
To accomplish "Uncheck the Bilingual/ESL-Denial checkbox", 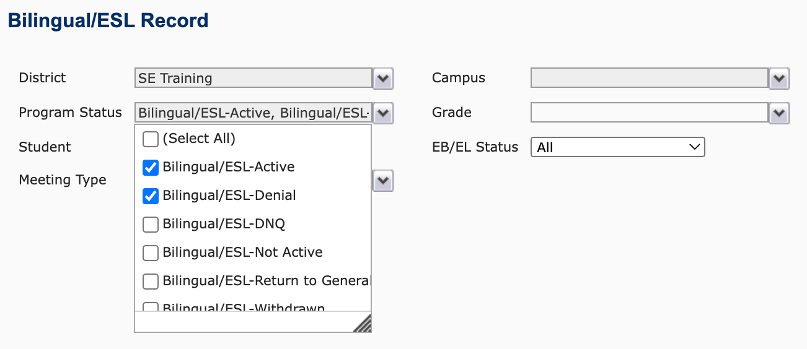I will click(151, 196).
